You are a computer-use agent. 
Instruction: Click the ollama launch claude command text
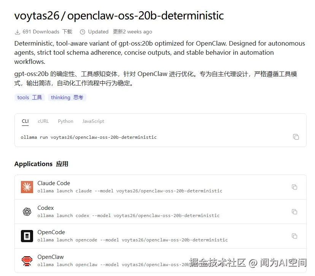tap(130, 191)
